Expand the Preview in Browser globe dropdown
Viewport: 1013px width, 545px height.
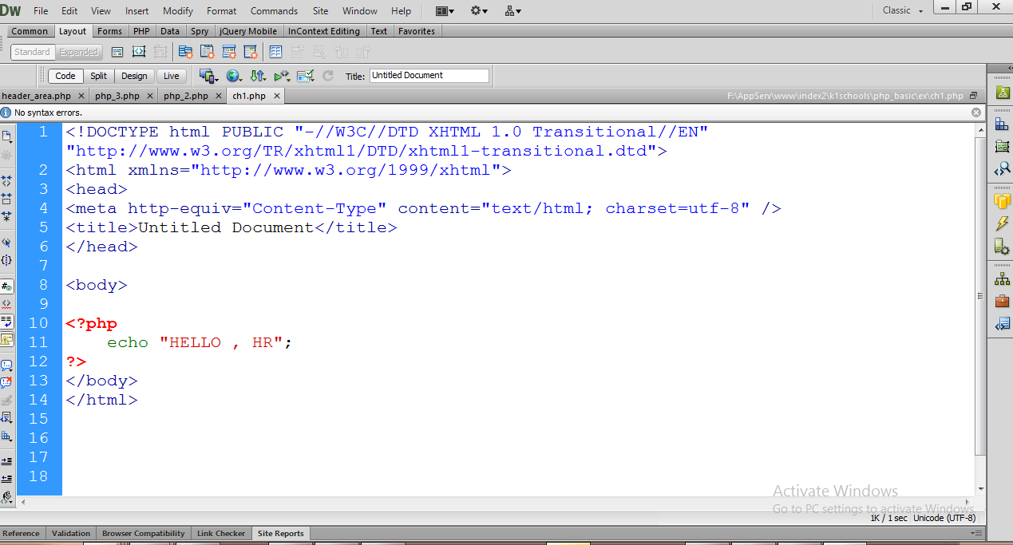pos(234,76)
